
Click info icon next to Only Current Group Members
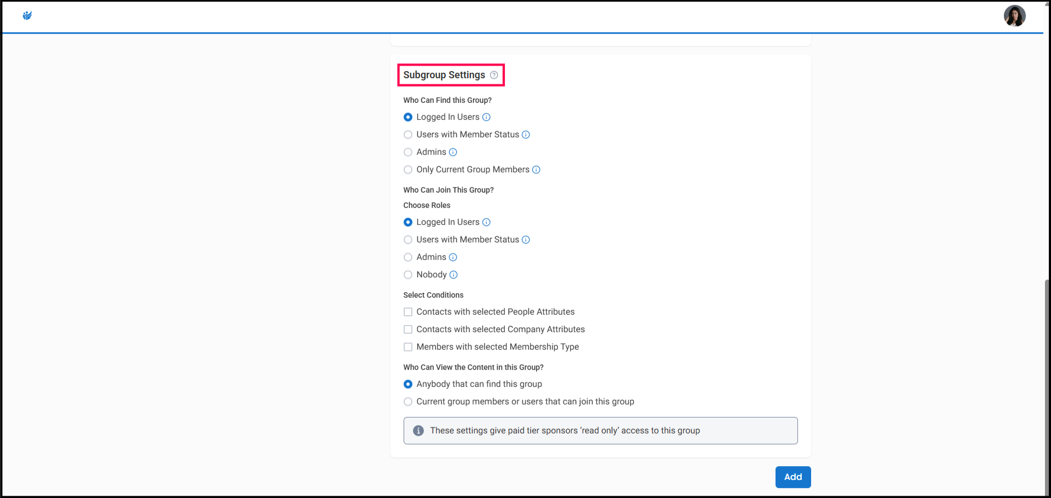tap(536, 170)
